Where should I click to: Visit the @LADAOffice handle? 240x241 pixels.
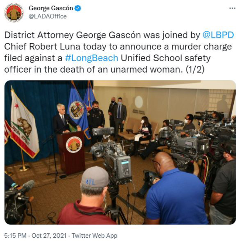48,16
